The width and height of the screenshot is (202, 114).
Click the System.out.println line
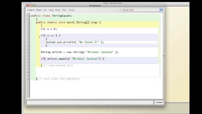(75, 42)
